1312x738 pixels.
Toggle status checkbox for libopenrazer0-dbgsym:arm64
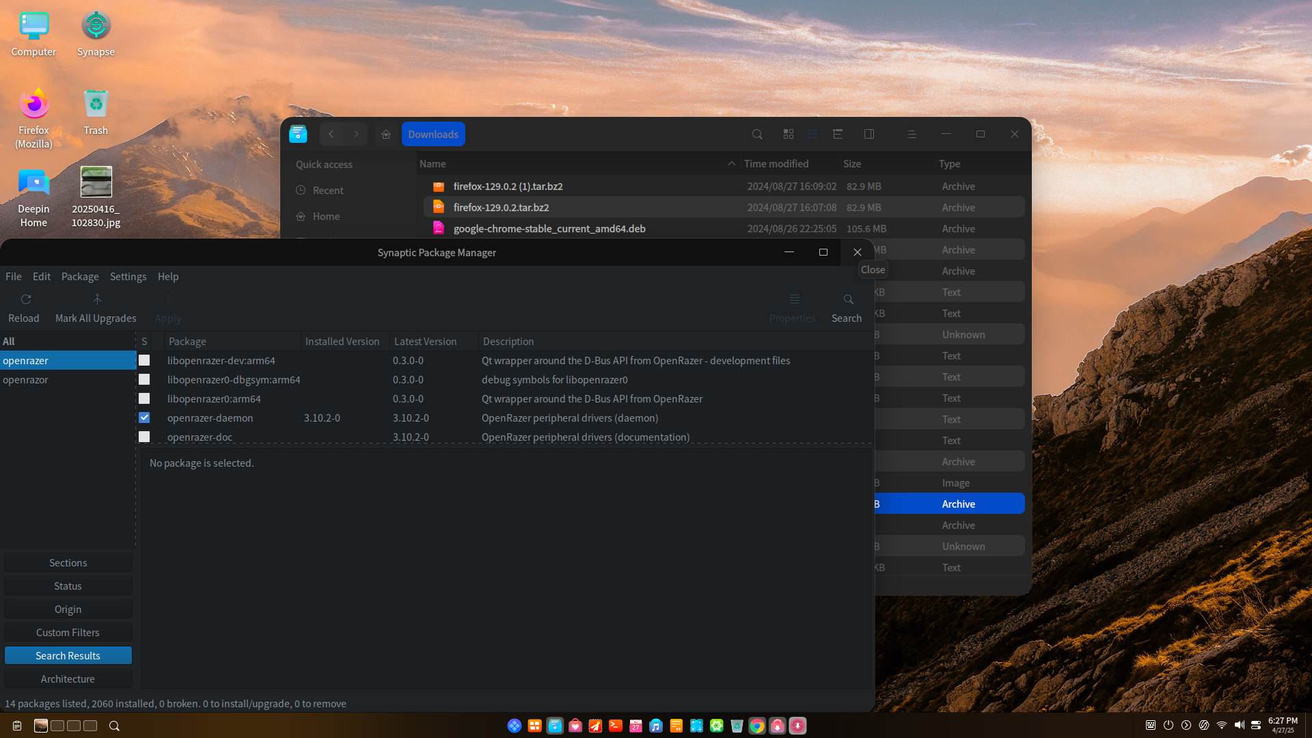[x=144, y=379]
